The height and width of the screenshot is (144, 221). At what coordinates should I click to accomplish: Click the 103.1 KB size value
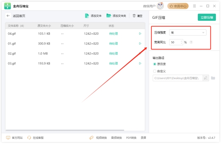click(44, 34)
